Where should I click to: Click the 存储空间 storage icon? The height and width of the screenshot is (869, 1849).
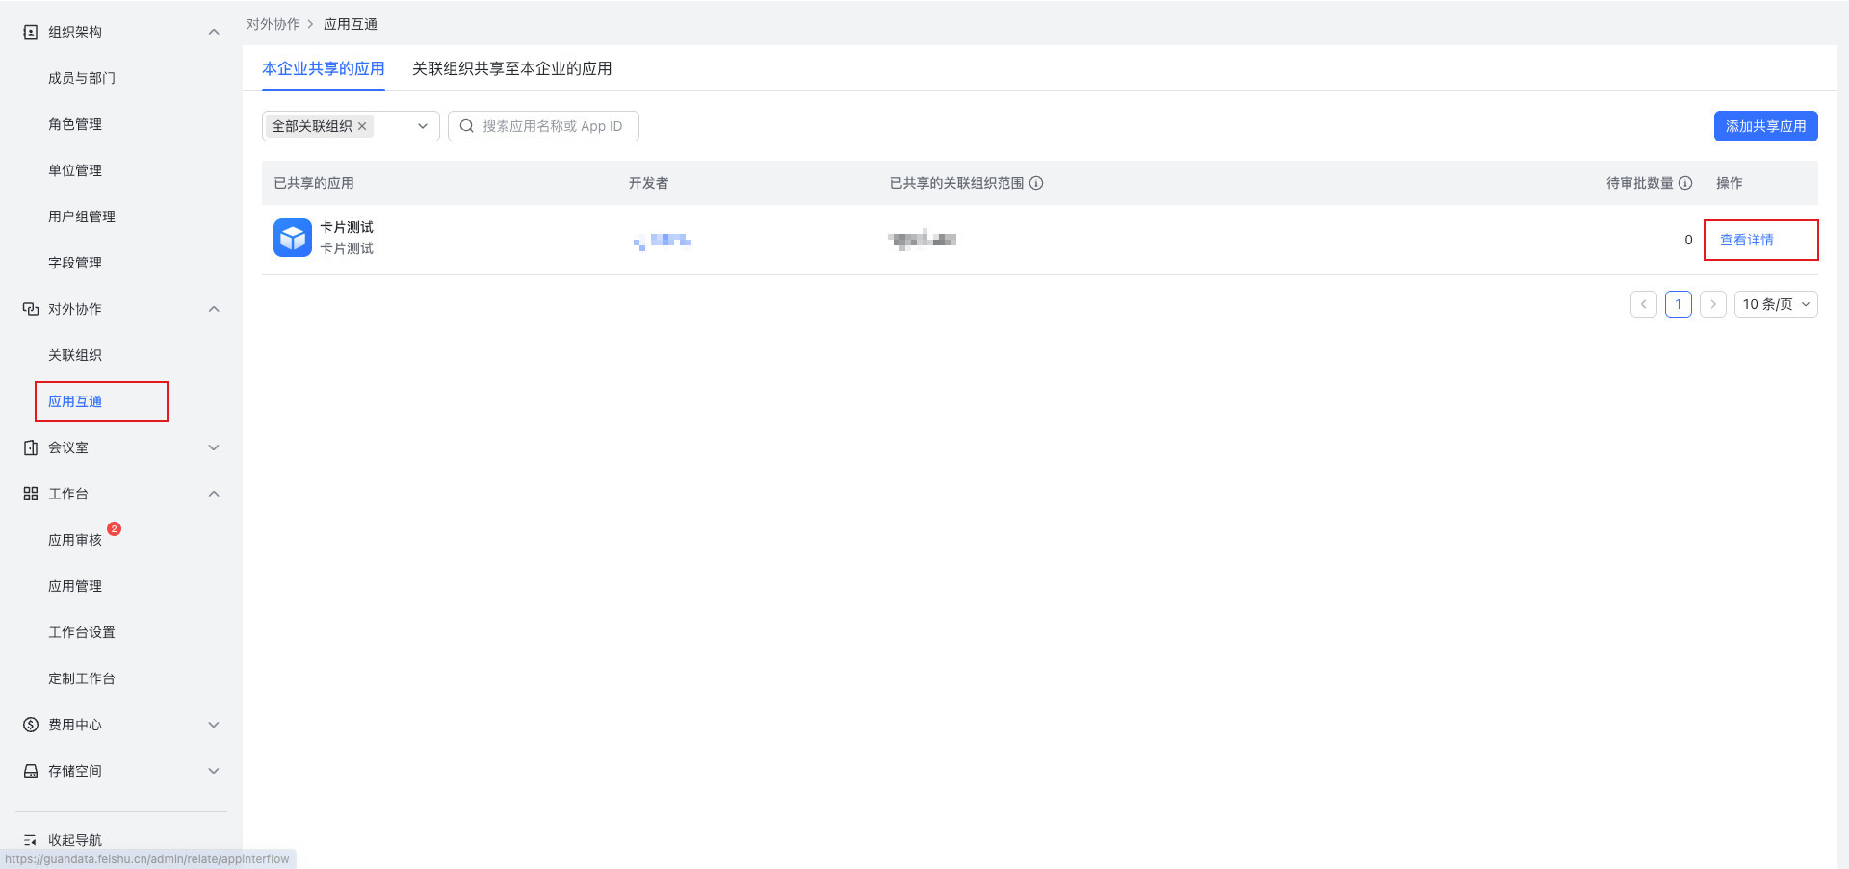pyautogui.click(x=31, y=771)
